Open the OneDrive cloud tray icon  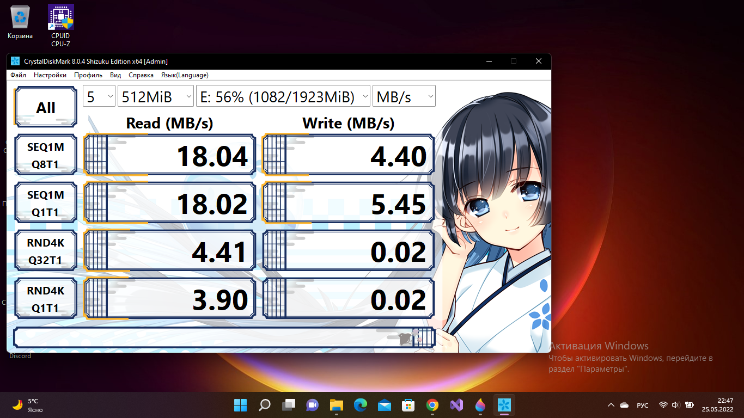click(624, 405)
